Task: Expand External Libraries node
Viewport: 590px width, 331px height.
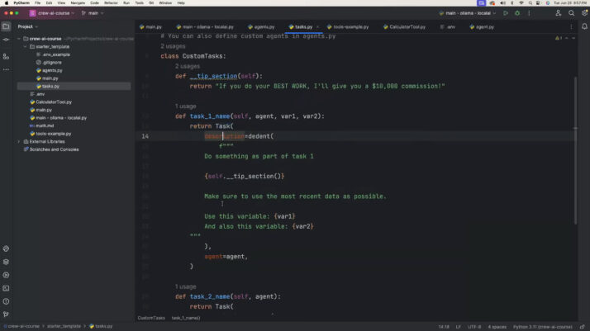Action: 19,142
